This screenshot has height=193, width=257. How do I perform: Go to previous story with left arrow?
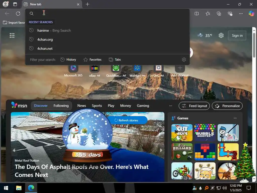(x=14, y=150)
